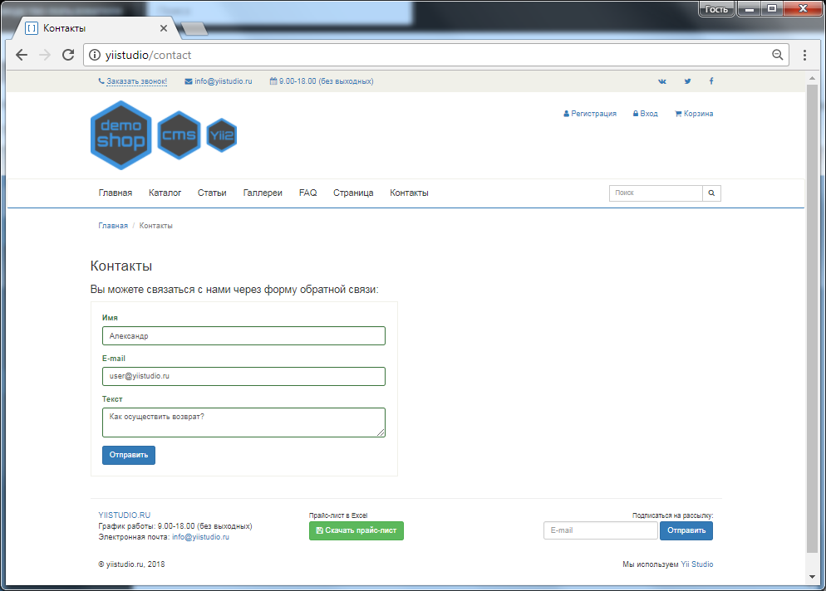826x591 pixels.
Task: Go back using the browser back arrow
Action: [22, 55]
